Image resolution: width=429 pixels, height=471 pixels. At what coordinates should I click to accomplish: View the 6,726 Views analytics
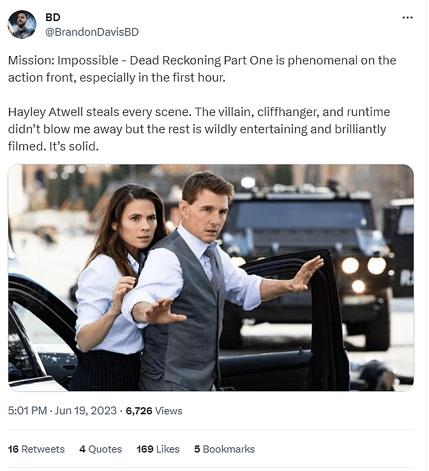(x=154, y=411)
